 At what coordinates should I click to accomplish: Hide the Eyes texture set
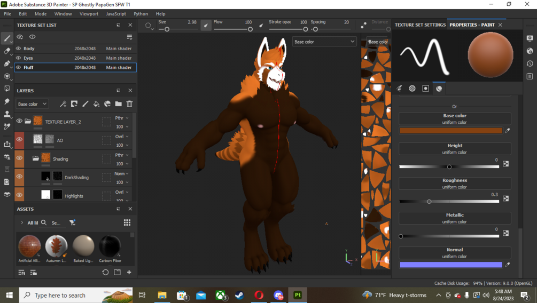point(19,58)
